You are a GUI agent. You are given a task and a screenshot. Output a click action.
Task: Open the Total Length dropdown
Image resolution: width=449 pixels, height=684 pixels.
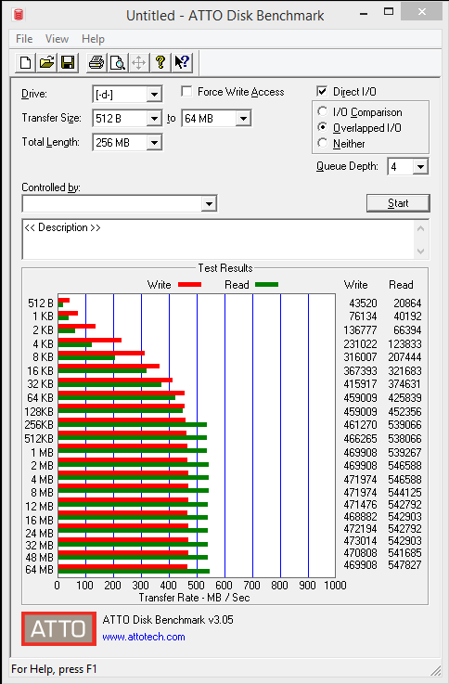(154, 143)
